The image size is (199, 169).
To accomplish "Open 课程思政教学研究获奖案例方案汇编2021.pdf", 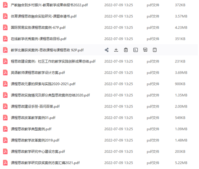I will [45, 163].
